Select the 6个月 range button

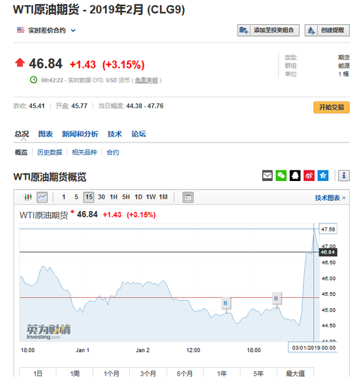click(185, 372)
